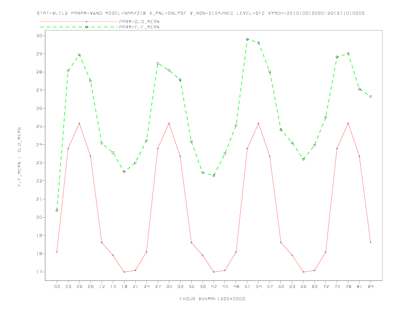Click y-axis tick label 26
The width and height of the screenshot is (404, 312).
39,109
